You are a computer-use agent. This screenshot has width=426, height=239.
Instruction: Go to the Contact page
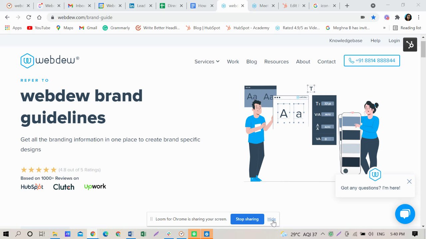coord(326,61)
